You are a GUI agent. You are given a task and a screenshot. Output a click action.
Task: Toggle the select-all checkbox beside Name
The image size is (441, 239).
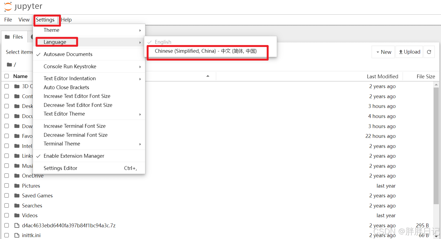[x=7, y=76]
